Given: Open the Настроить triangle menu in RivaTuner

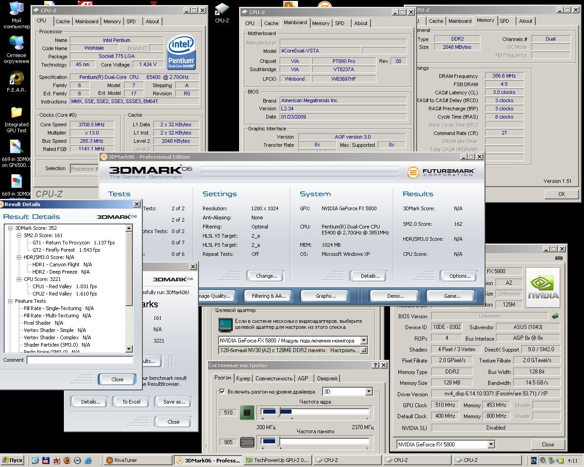Looking at the screenshot, I should coord(364,350).
